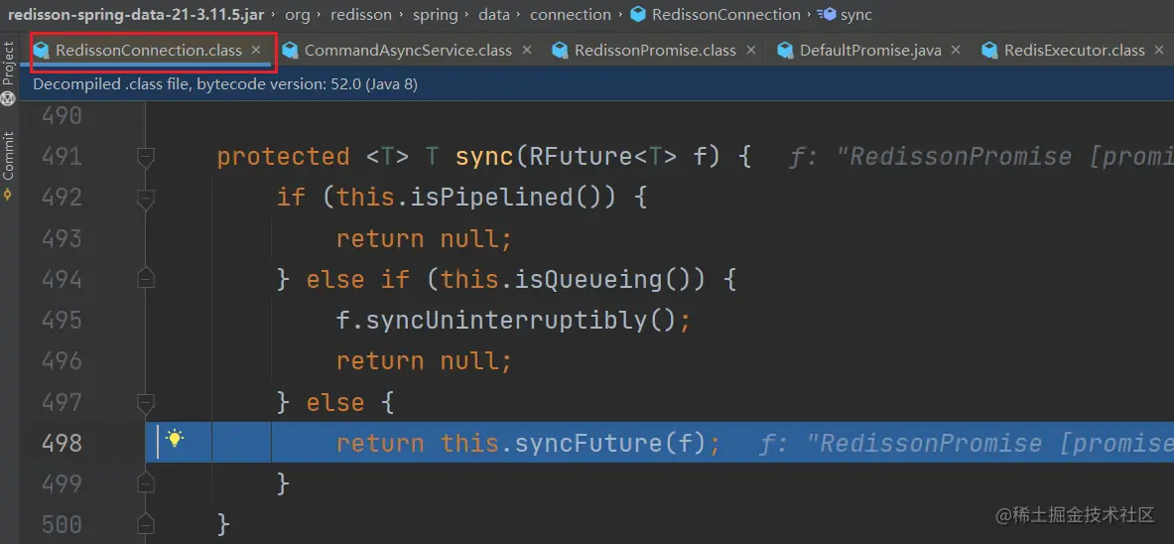Click 'protected' keyword on line 491
Image resolution: width=1174 pixels, height=544 pixels.
[x=283, y=157]
